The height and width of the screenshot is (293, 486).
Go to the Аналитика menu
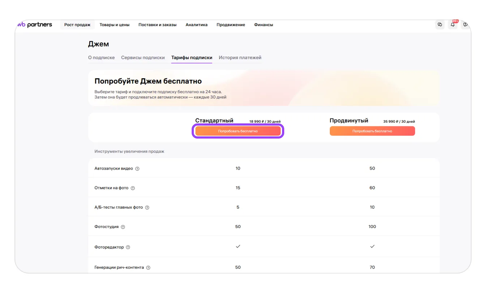click(x=196, y=25)
